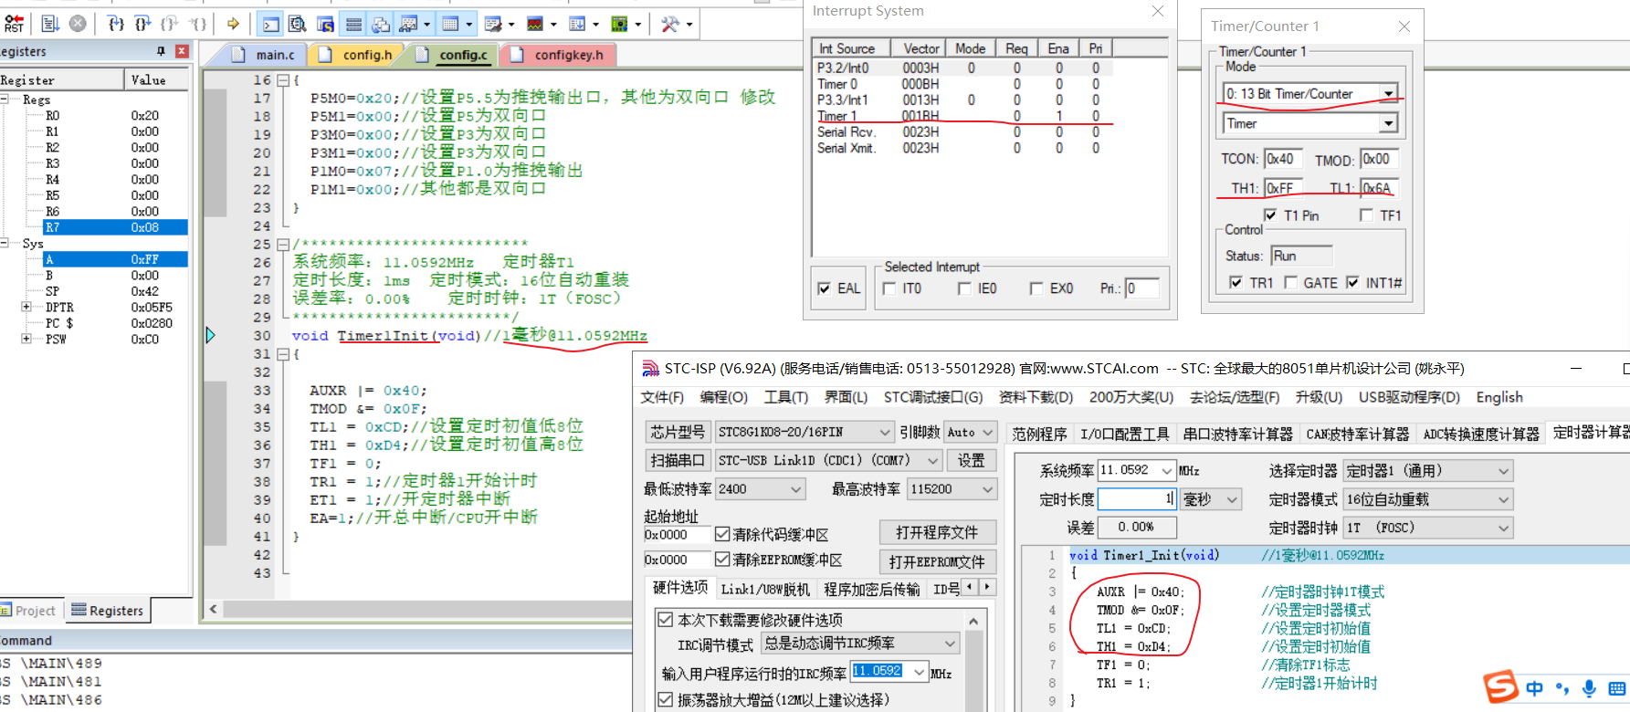
Task: Open the Memory Windows icon
Action: (451, 24)
